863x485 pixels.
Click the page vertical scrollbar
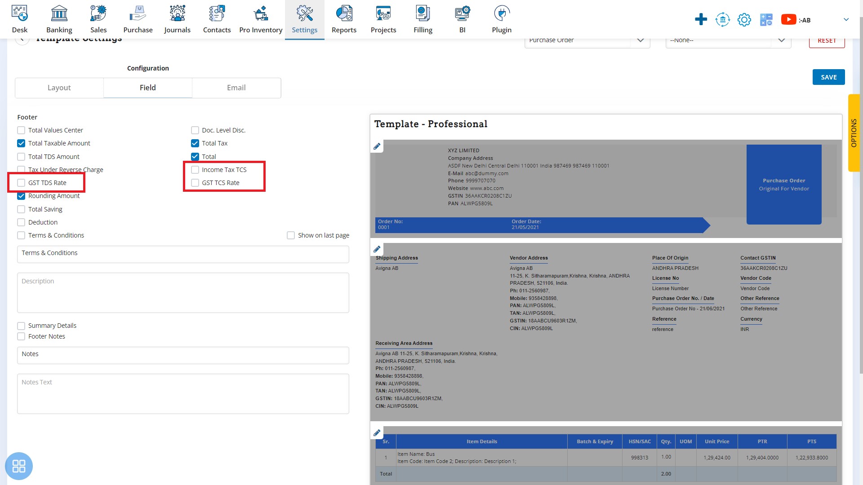[x=861, y=195]
